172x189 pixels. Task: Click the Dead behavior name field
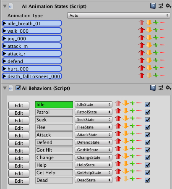(x=54, y=180)
